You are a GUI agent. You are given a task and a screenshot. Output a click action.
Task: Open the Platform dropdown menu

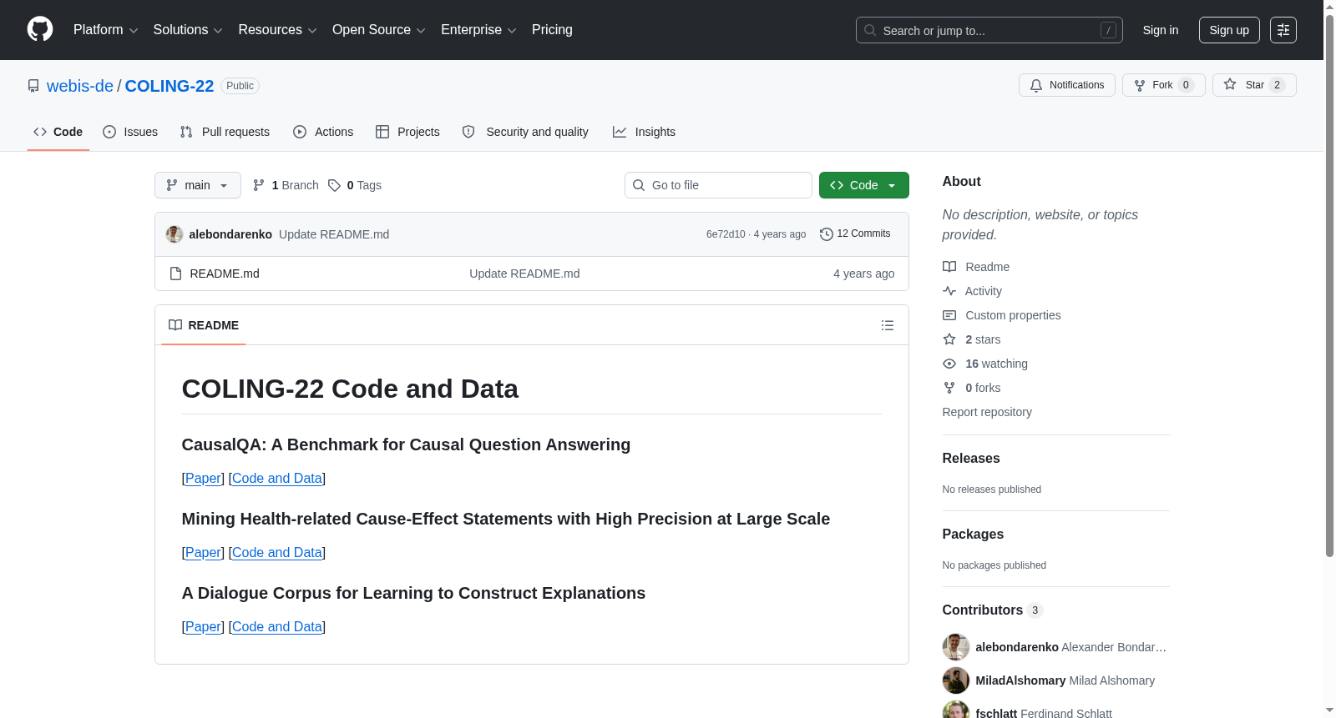[105, 30]
